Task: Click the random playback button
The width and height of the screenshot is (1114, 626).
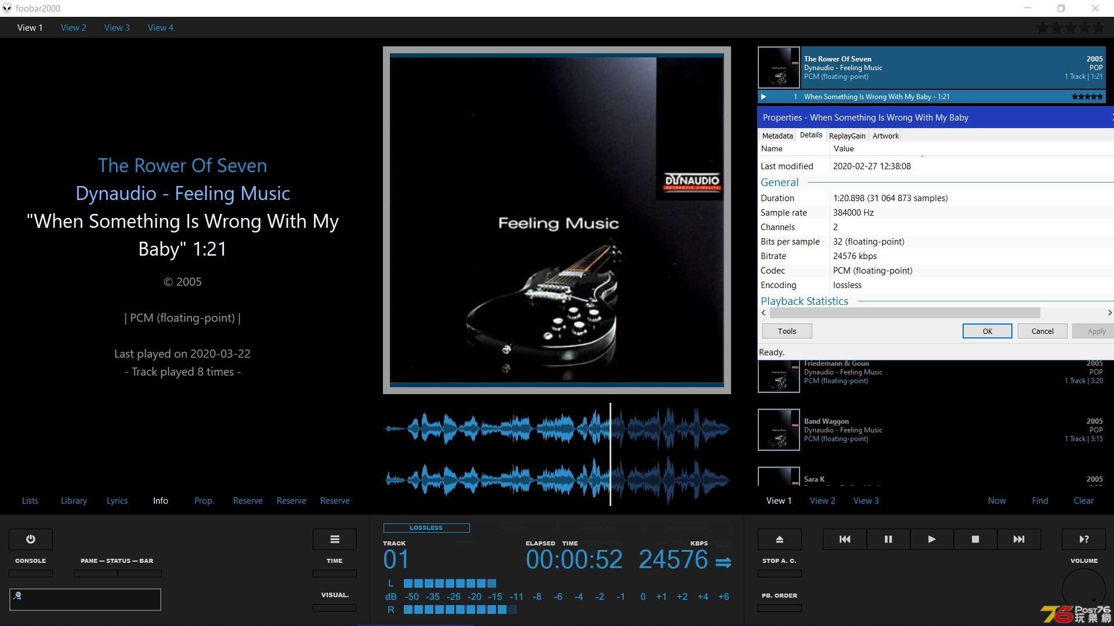Action: (x=1084, y=539)
